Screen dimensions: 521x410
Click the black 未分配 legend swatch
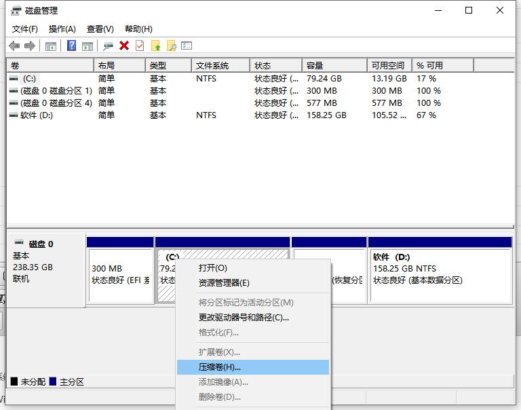(x=14, y=381)
